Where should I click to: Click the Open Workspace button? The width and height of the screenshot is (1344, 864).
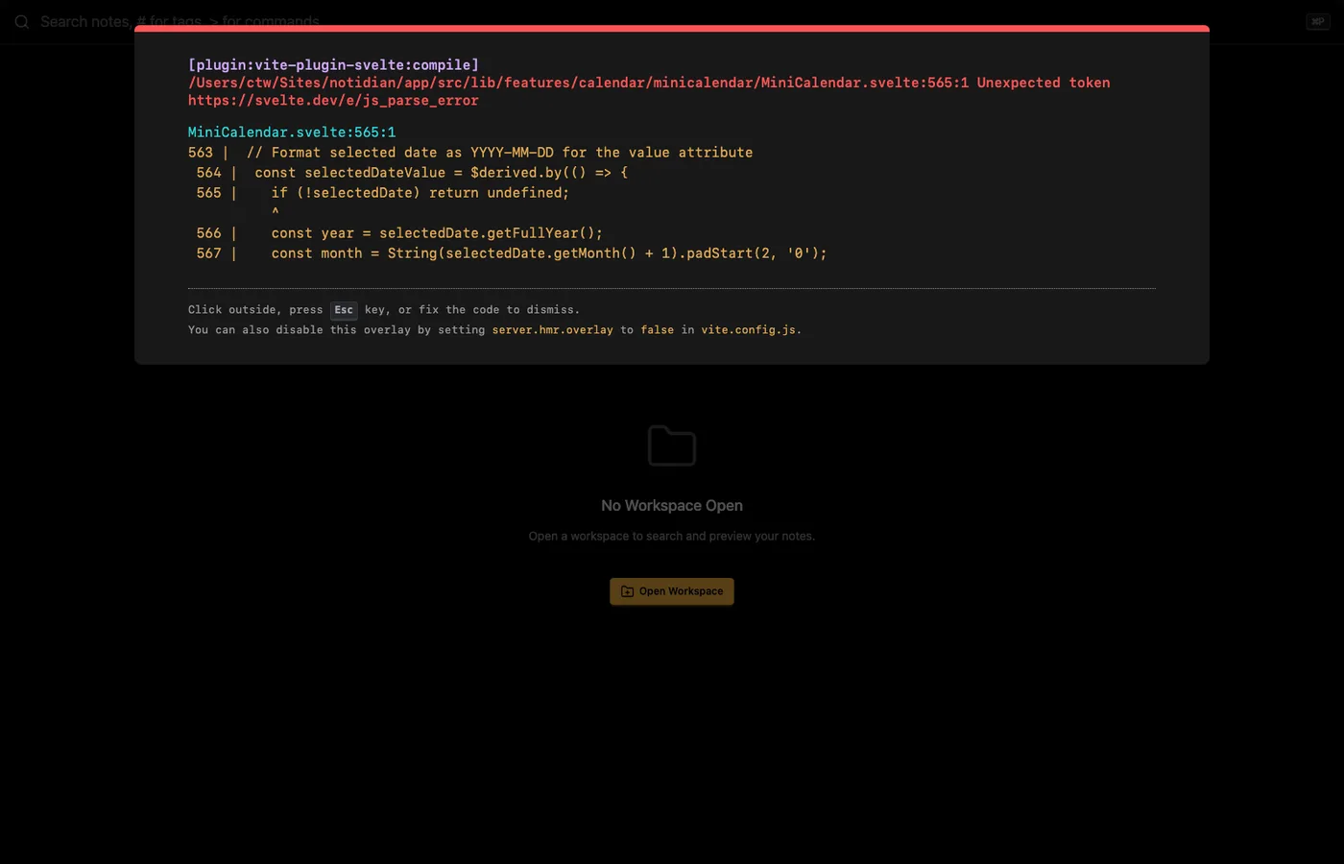[x=672, y=591]
